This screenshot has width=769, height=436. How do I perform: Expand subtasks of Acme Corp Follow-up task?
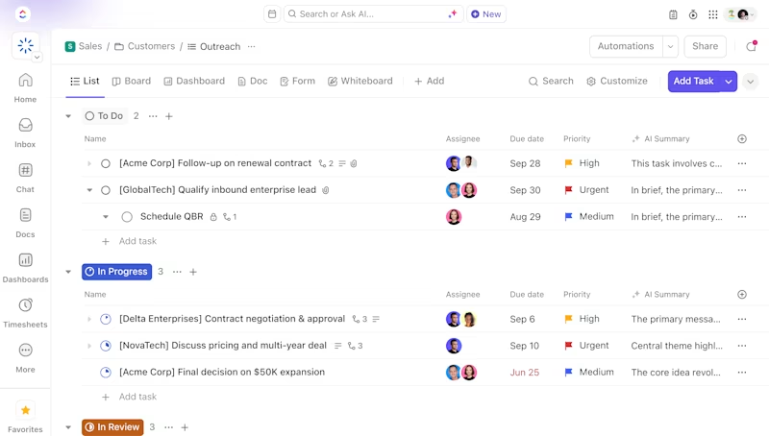[89, 163]
